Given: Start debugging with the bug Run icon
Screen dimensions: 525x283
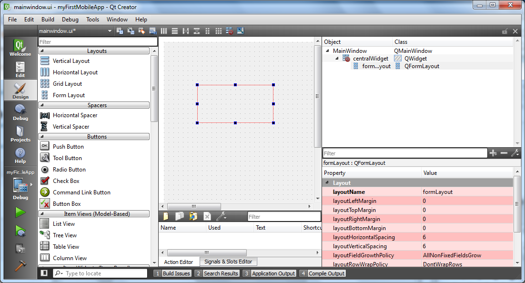Looking at the screenshot, I should (x=20, y=231).
